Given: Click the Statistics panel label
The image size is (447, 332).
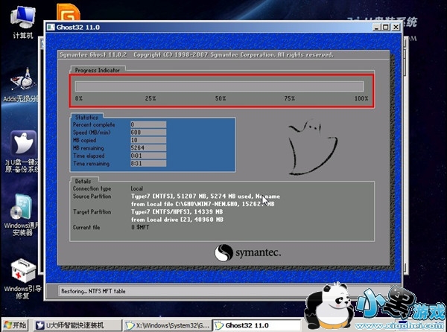Looking at the screenshot, I should (x=86, y=118).
